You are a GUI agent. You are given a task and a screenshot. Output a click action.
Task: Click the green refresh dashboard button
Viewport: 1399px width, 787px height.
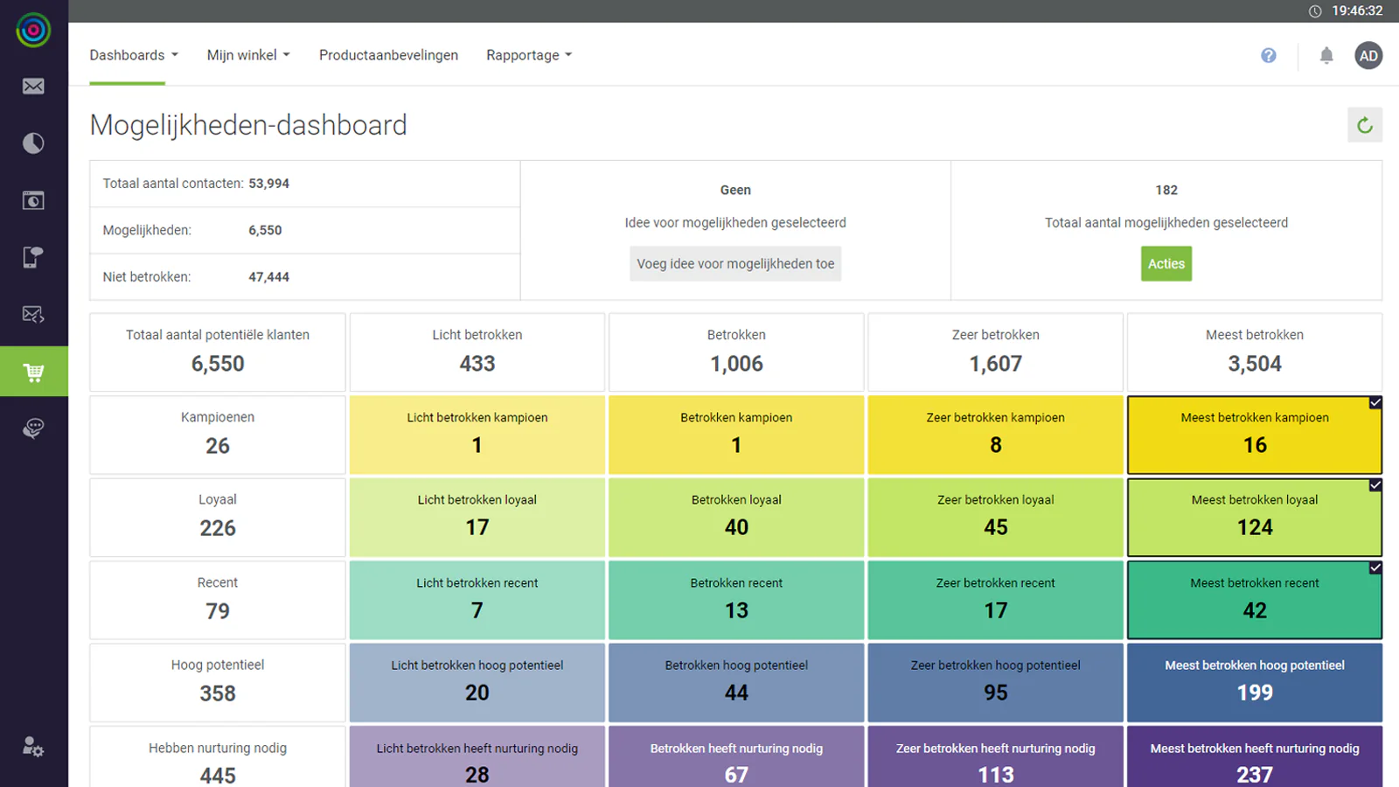(x=1365, y=125)
